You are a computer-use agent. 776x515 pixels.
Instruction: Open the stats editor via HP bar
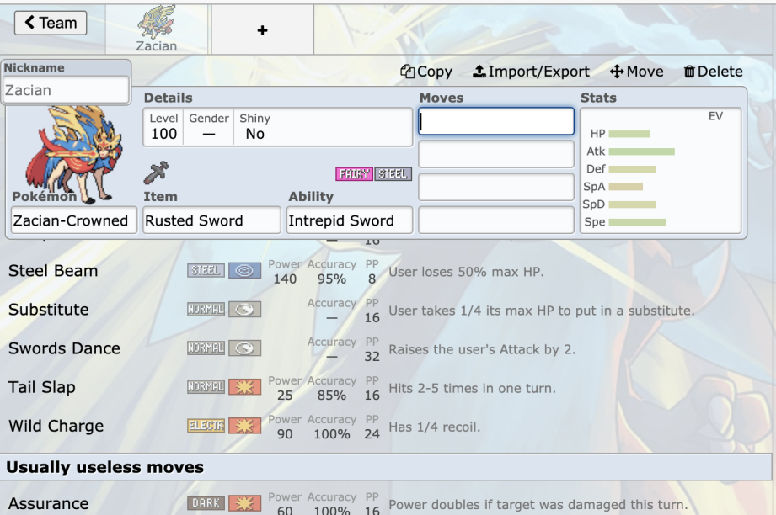tap(629, 134)
